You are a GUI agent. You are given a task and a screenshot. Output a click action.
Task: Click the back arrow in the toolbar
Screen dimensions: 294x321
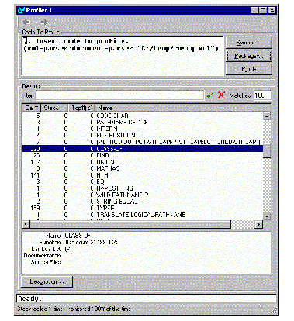point(26,22)
